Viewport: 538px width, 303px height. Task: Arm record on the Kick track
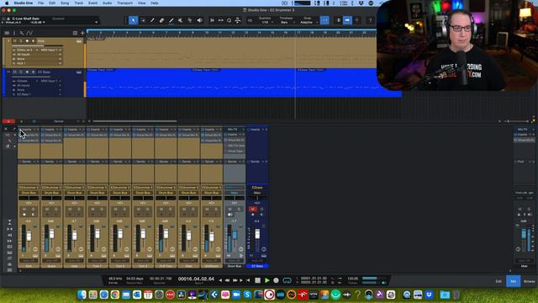27,41
